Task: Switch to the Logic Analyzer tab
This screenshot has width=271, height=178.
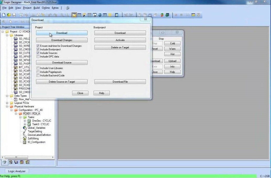Action: pyautogui.click(x=17, y=171)
